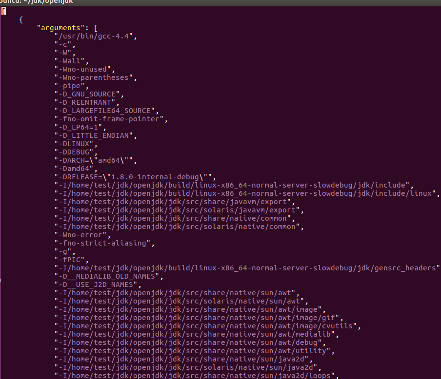The height and width of the screenshot is (379, 441).
Task: Click the "-D__MEDIALIB_OLD_NAMES" line
Action: (x=109, y=276)
